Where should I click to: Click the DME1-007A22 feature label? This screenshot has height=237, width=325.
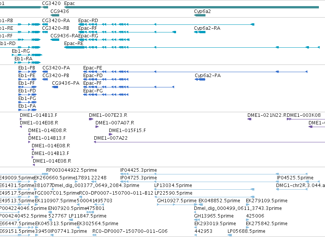click(111, 138)
